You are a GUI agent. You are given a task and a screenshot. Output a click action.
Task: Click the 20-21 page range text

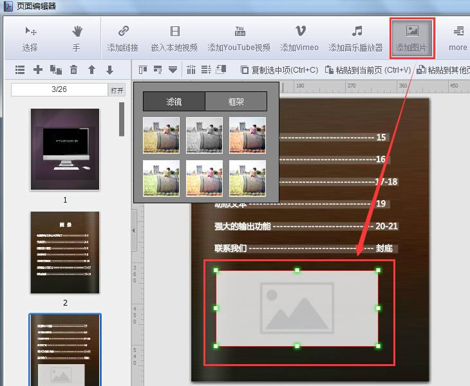(387, 226)
